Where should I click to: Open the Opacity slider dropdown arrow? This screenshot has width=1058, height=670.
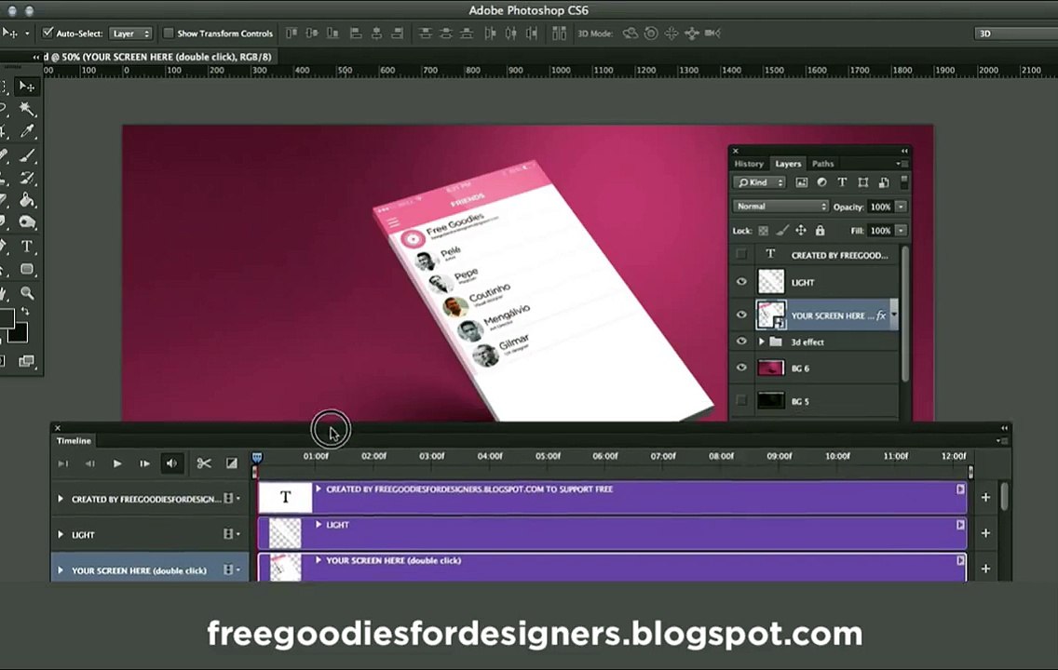point(901,207)
